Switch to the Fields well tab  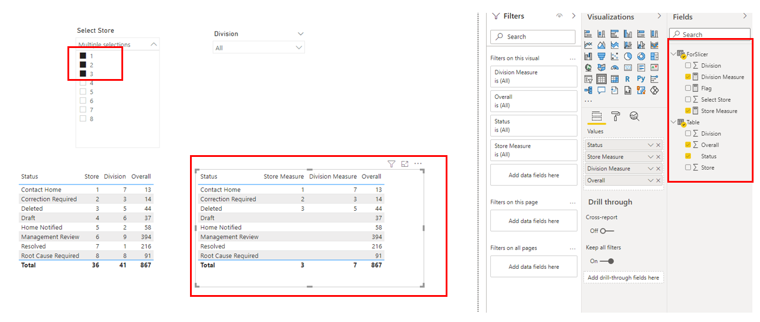point(596,116)
